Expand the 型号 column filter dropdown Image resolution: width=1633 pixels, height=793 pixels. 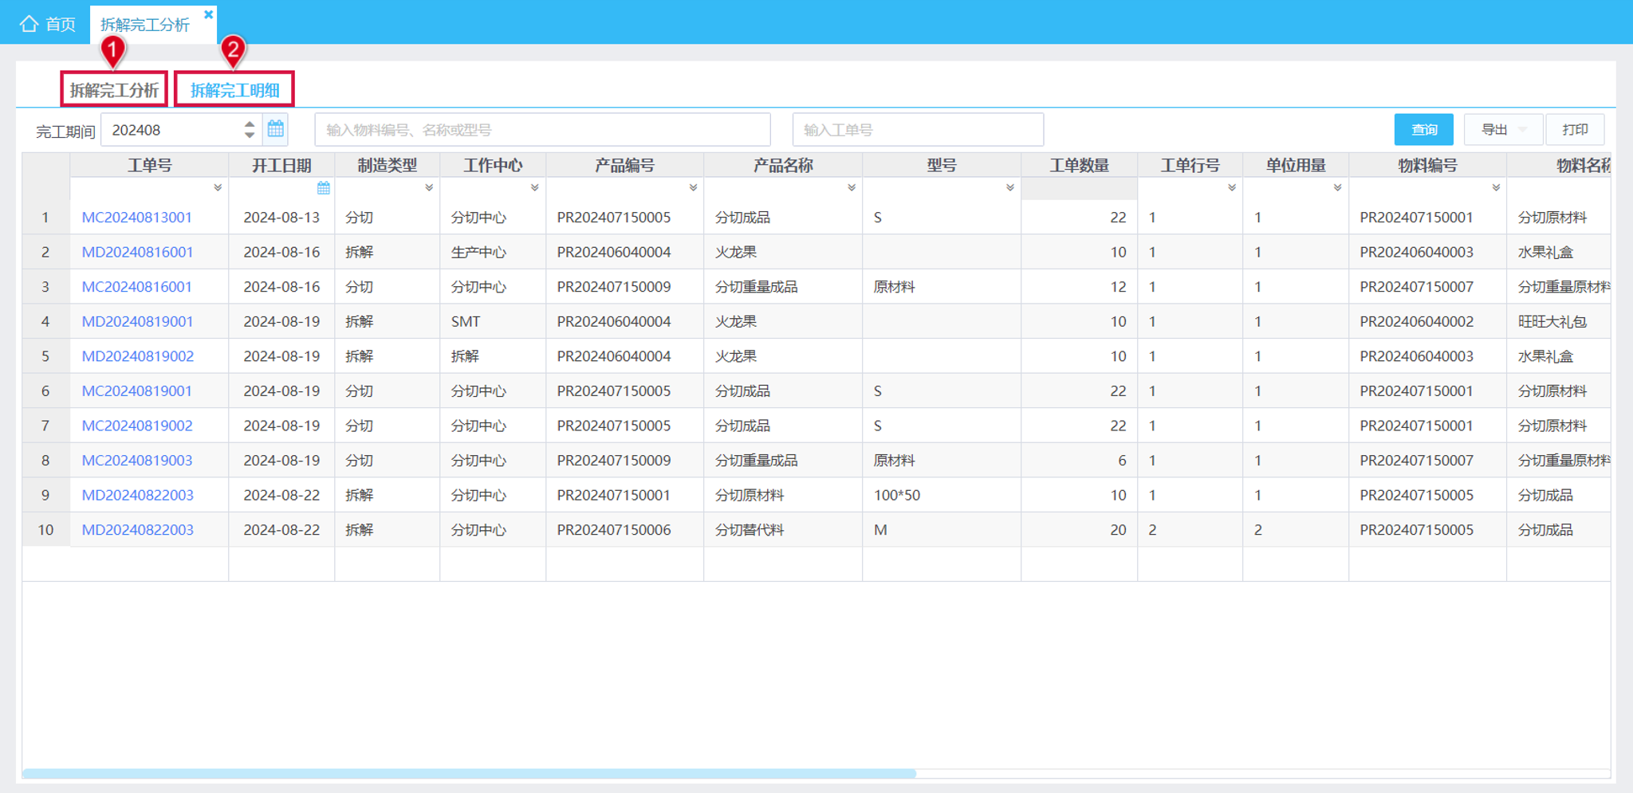(x=1010, y=188)
